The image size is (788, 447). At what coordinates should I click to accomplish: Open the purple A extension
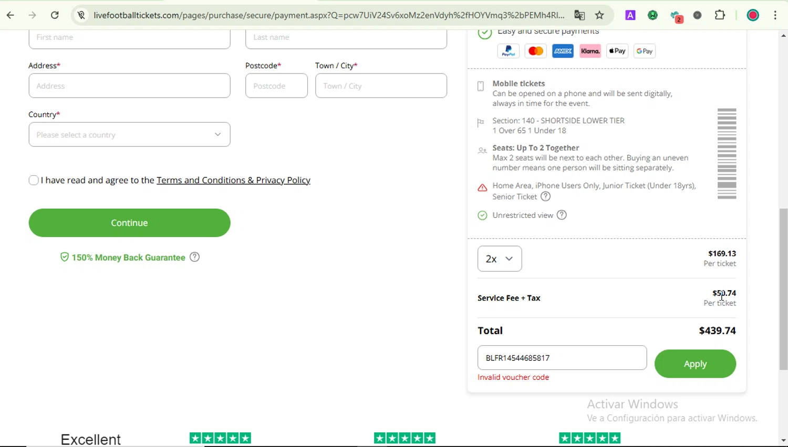(x=630, y=15)
